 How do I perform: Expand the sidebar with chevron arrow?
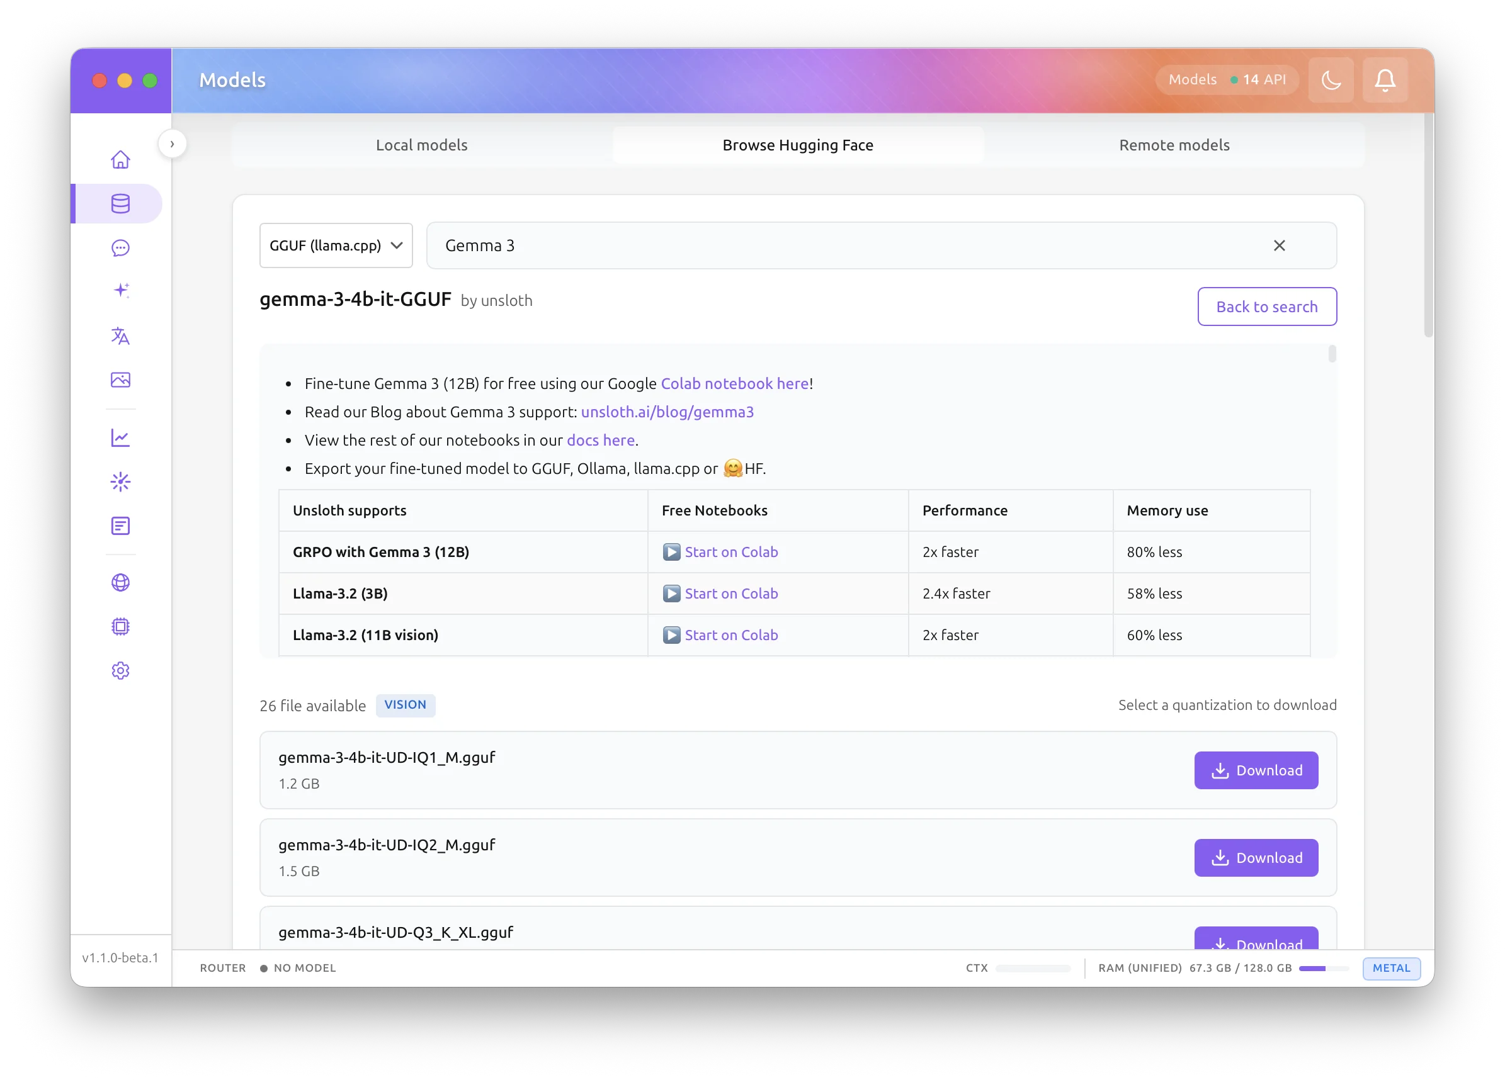[x=172, y=144]
